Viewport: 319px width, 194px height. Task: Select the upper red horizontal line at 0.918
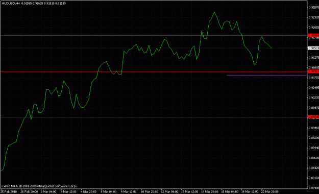click(154, 36)
